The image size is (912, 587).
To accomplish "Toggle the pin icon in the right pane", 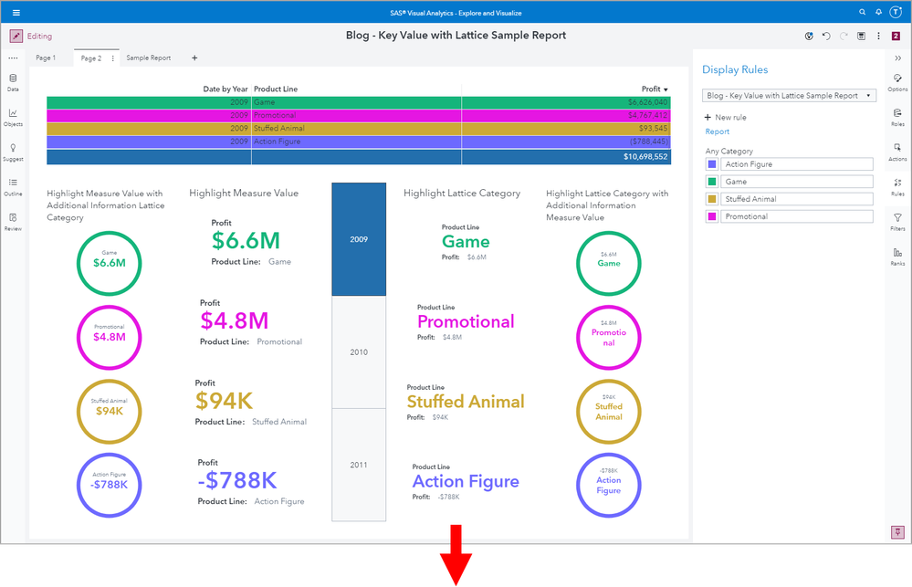I will click(897, 531).
